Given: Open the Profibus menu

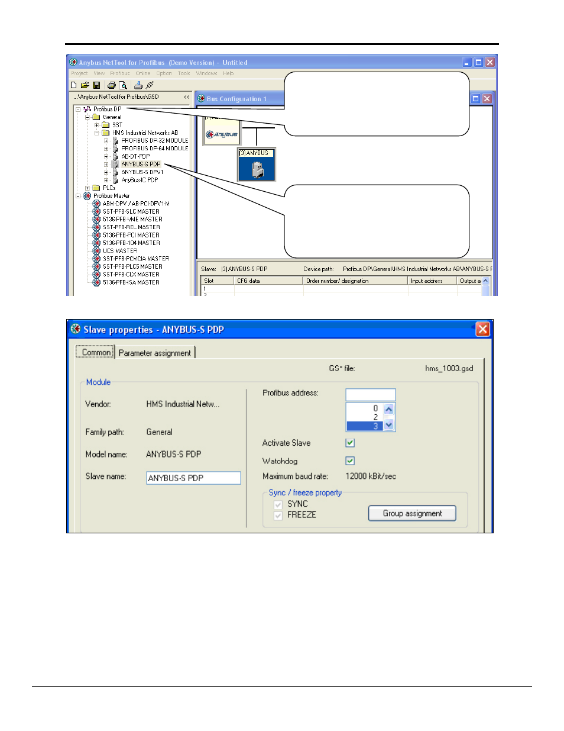Looking at the screenshot, I should point(120,73).
